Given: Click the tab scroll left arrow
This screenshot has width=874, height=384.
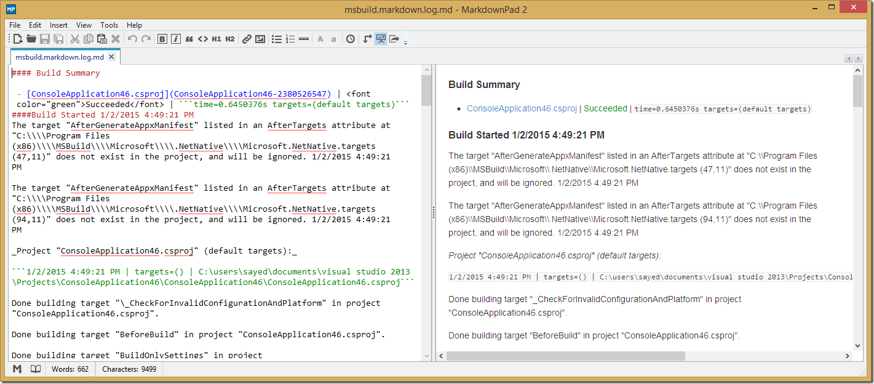Looking at the screenshot, I should point(849,58).
